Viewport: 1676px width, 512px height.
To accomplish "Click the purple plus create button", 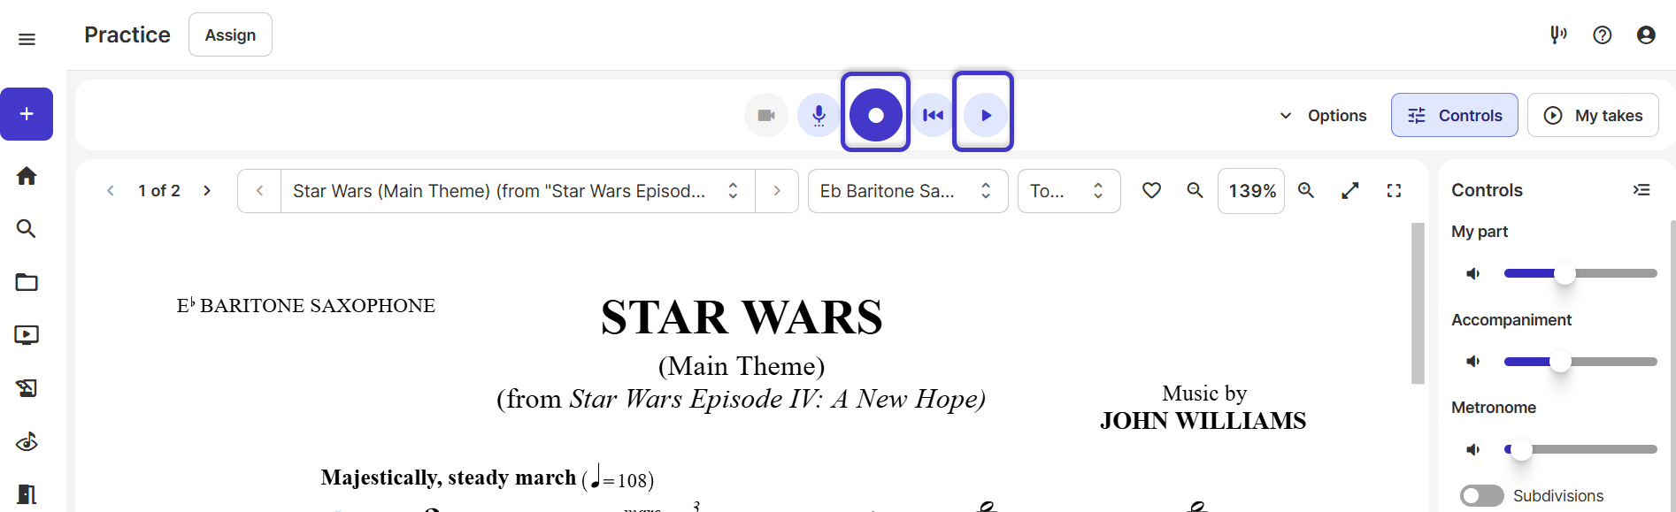I will click(x=27, y=114).
